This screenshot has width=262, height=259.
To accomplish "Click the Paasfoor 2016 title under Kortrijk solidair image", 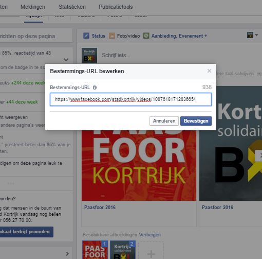I will click(217, 208).
